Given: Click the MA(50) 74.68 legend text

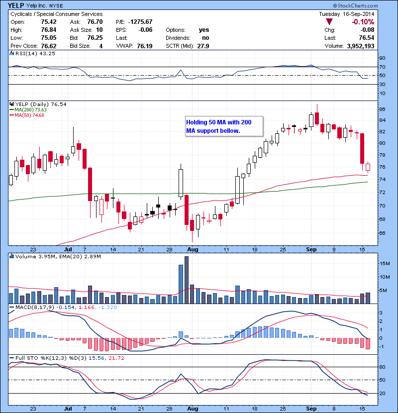Looking at the screenshot, I should (29, 115).
